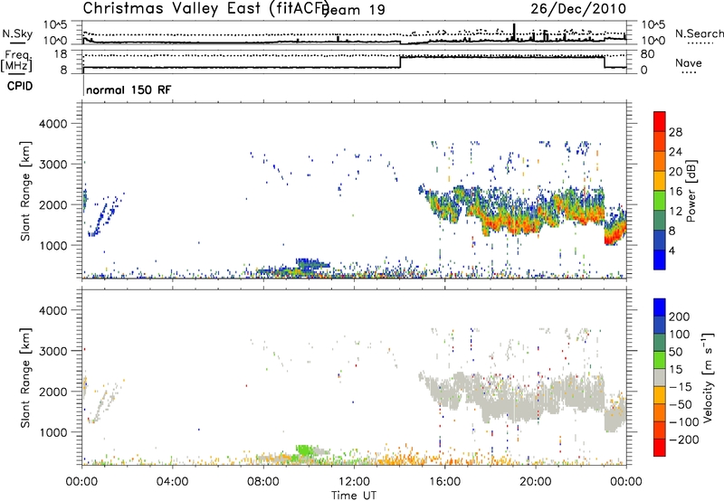Click the 'Time UT' axis title
This screenshot has height=501, width=724.
(x=354, y=496)
